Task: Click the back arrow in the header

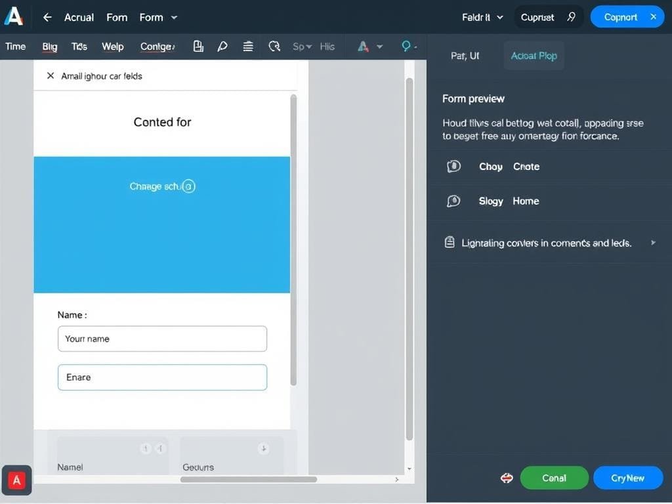Action: coord(47,18)
